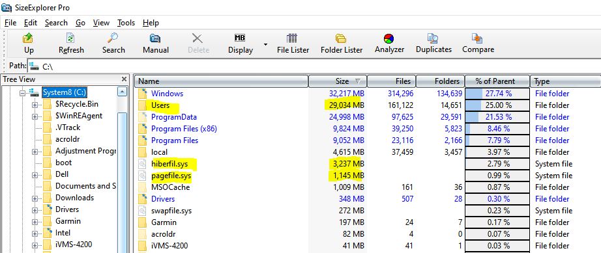
Task: Sort by the Folders column header
Action: coord(440,81)
